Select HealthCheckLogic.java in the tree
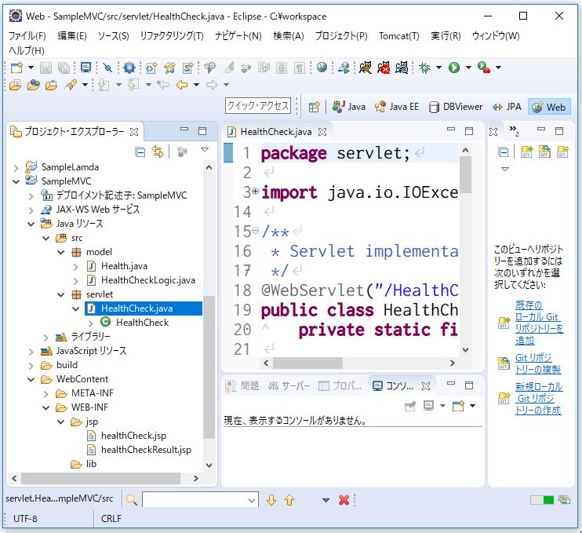582x533 pixels. [x=147, y=280]
